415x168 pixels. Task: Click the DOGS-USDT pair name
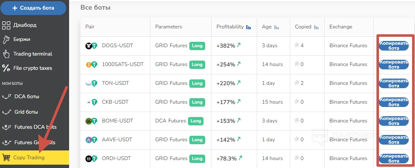[118, 46]
